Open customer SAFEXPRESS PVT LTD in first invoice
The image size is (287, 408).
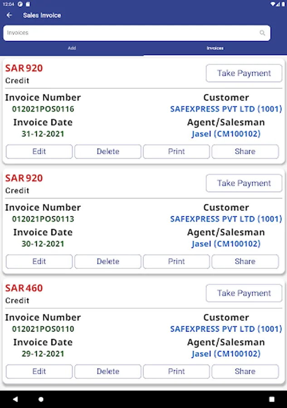(226, 109)
